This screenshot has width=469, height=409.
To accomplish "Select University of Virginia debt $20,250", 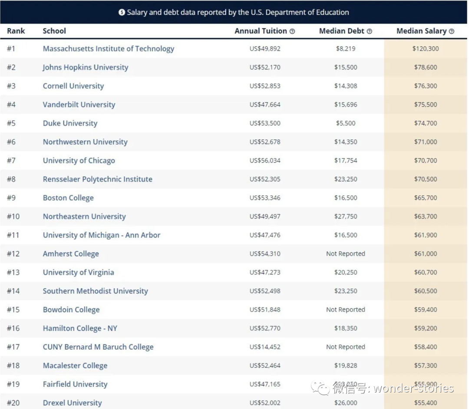I will pos(346,272).
